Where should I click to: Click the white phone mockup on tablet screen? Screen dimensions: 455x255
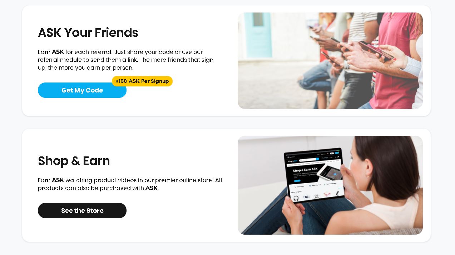click(330, 172)
